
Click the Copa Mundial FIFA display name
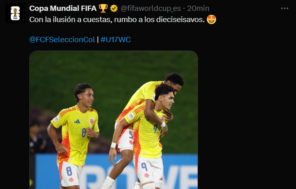tap(63, 8)
